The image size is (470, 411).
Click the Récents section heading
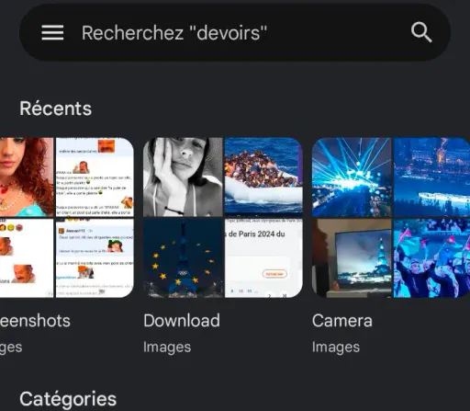56,108
